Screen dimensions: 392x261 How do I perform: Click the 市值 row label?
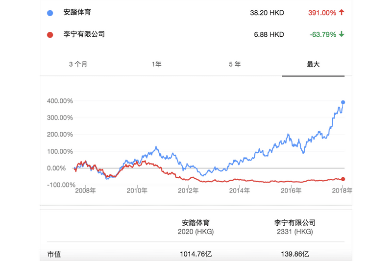pyautogui.click(x=54, y=255)
